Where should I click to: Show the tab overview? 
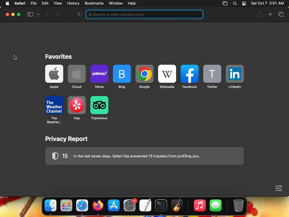click(x=281, y=14)
